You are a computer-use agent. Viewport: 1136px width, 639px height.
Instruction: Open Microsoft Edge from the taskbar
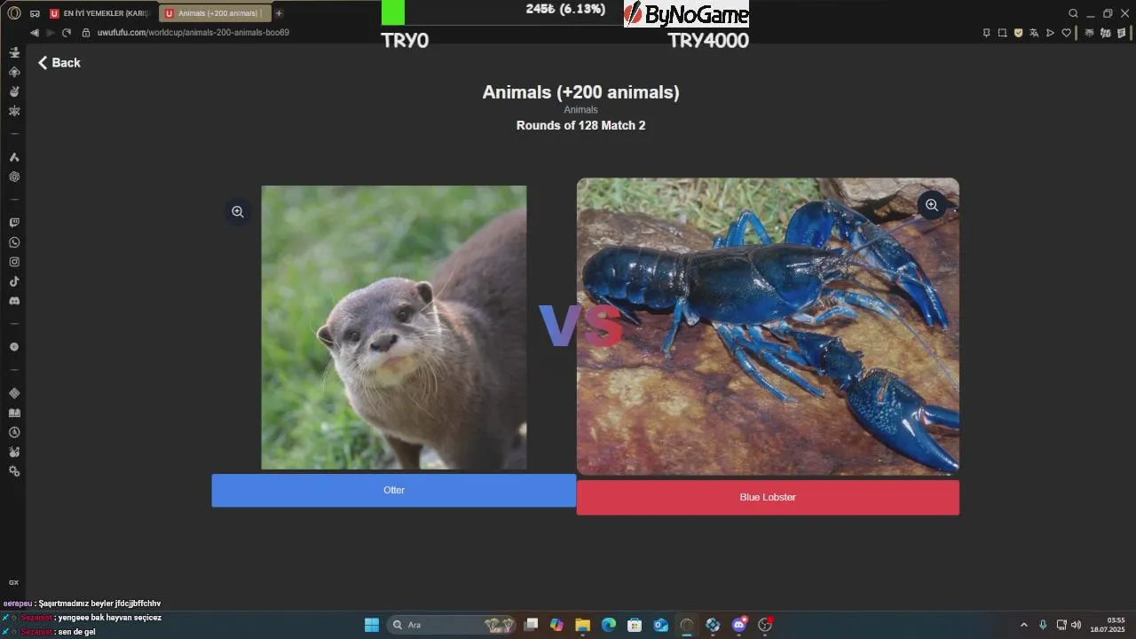[609, 625]
